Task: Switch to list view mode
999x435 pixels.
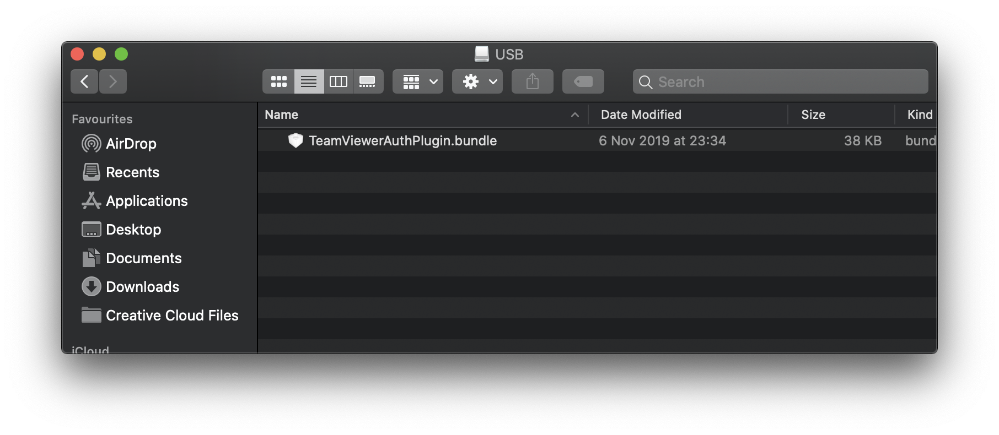Action: [x=308, y=81]
